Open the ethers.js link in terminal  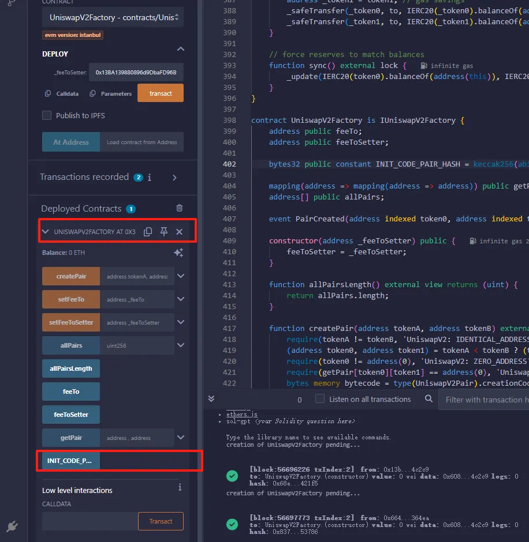[241, 414]
